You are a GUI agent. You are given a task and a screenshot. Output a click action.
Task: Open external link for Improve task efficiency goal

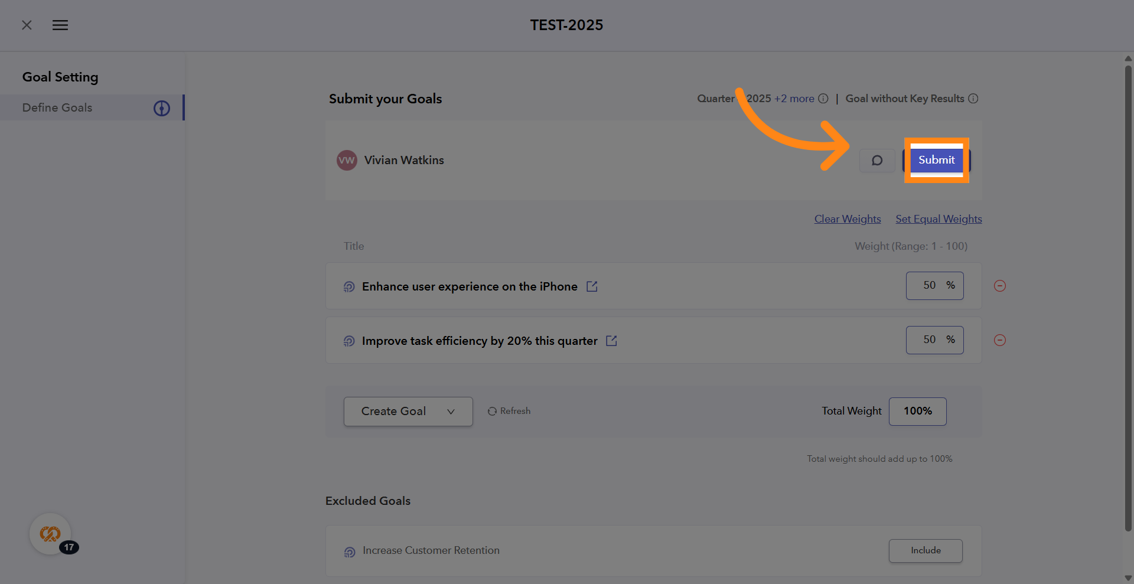click(611, 341)
